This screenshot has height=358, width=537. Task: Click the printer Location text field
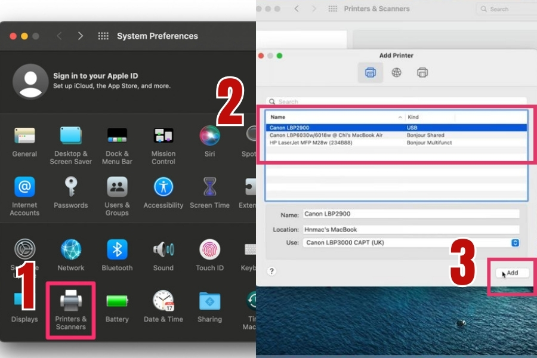point(411,229)
